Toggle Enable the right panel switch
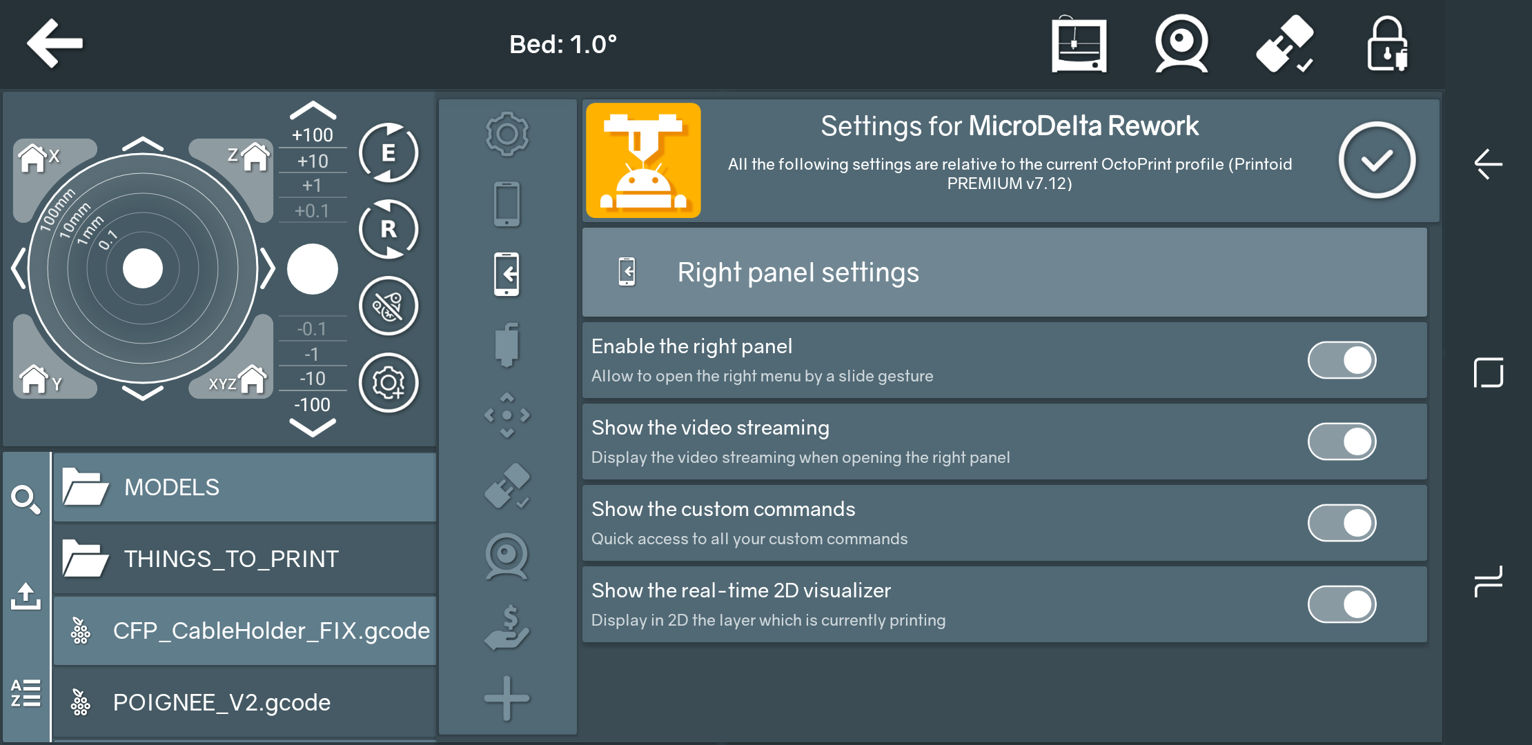The height and width of the screenshot is (745, 1532). pos(1342,360)
